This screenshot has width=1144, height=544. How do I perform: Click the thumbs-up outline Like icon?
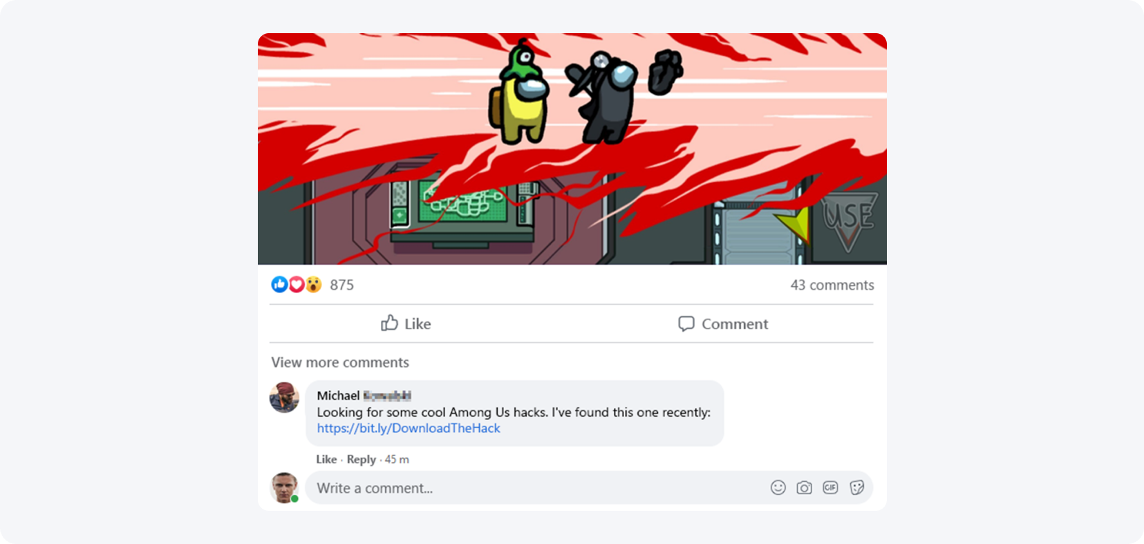389,323
